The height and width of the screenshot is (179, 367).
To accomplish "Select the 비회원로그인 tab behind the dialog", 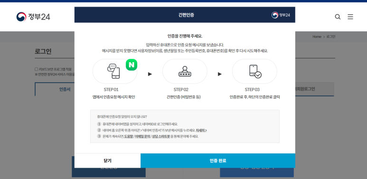I will click(x=314, y=89).
